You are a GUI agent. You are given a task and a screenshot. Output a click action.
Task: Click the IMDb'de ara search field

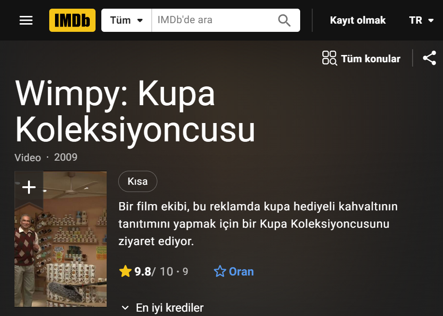[215, 20]
